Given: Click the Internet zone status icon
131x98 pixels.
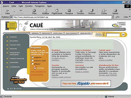Looking at the screenshot, I should (106, 96).
